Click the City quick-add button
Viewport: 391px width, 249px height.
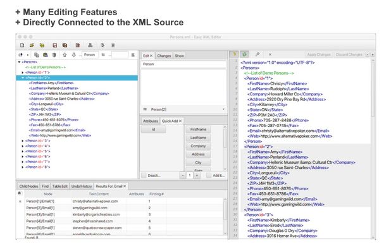coord(198,162)
